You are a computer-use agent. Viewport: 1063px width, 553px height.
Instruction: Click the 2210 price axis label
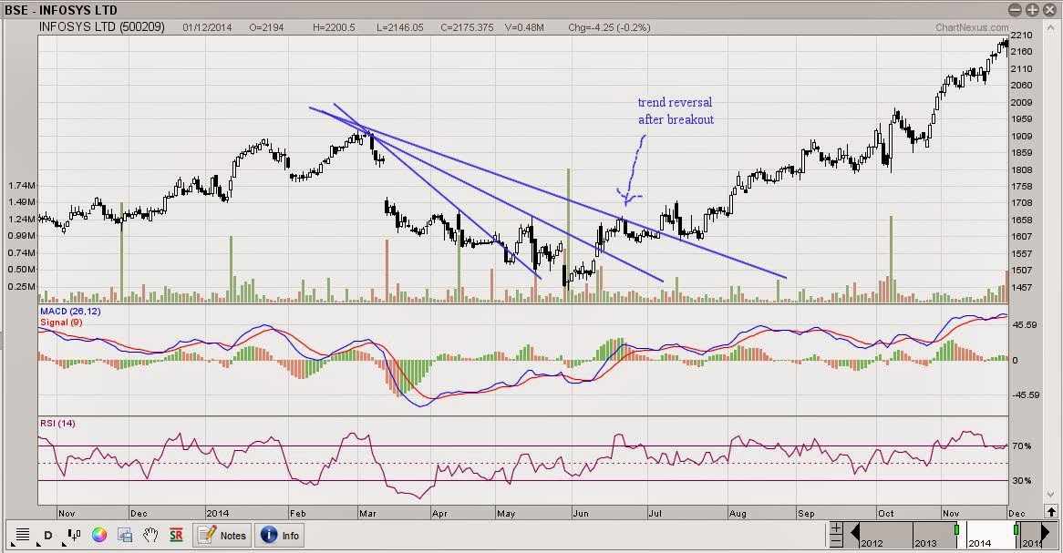(1021, 36)
